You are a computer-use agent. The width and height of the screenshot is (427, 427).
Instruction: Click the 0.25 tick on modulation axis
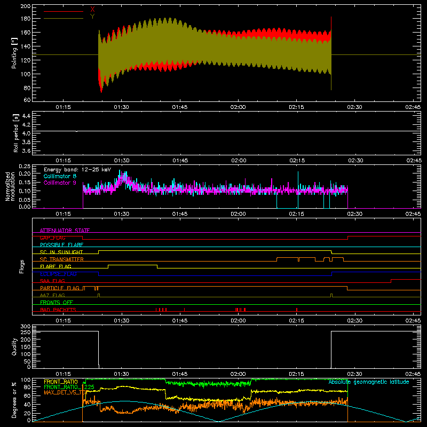(x=25, y=166)
